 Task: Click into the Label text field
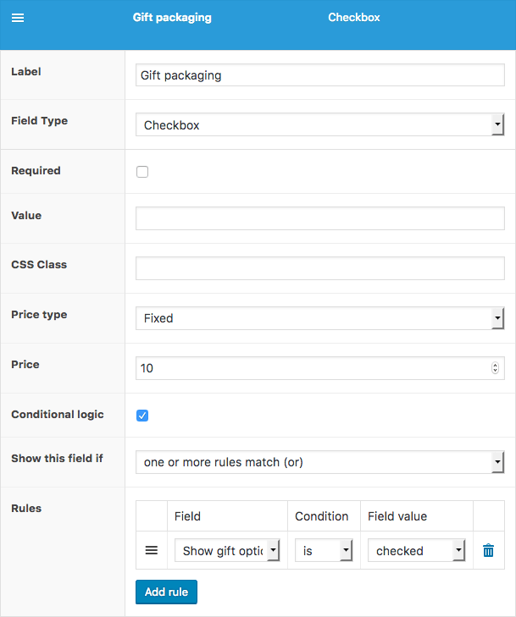click(x=319, y=75)
